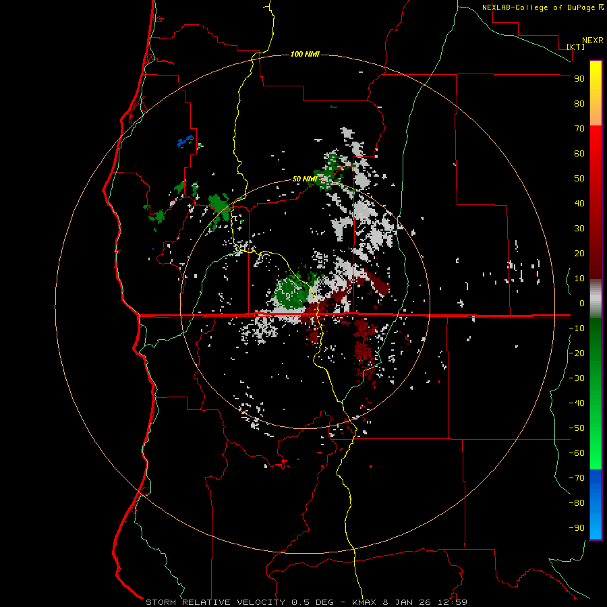Select the 50 NMI range ring label
The image size is (607, 607).
[x=305, y=179]
